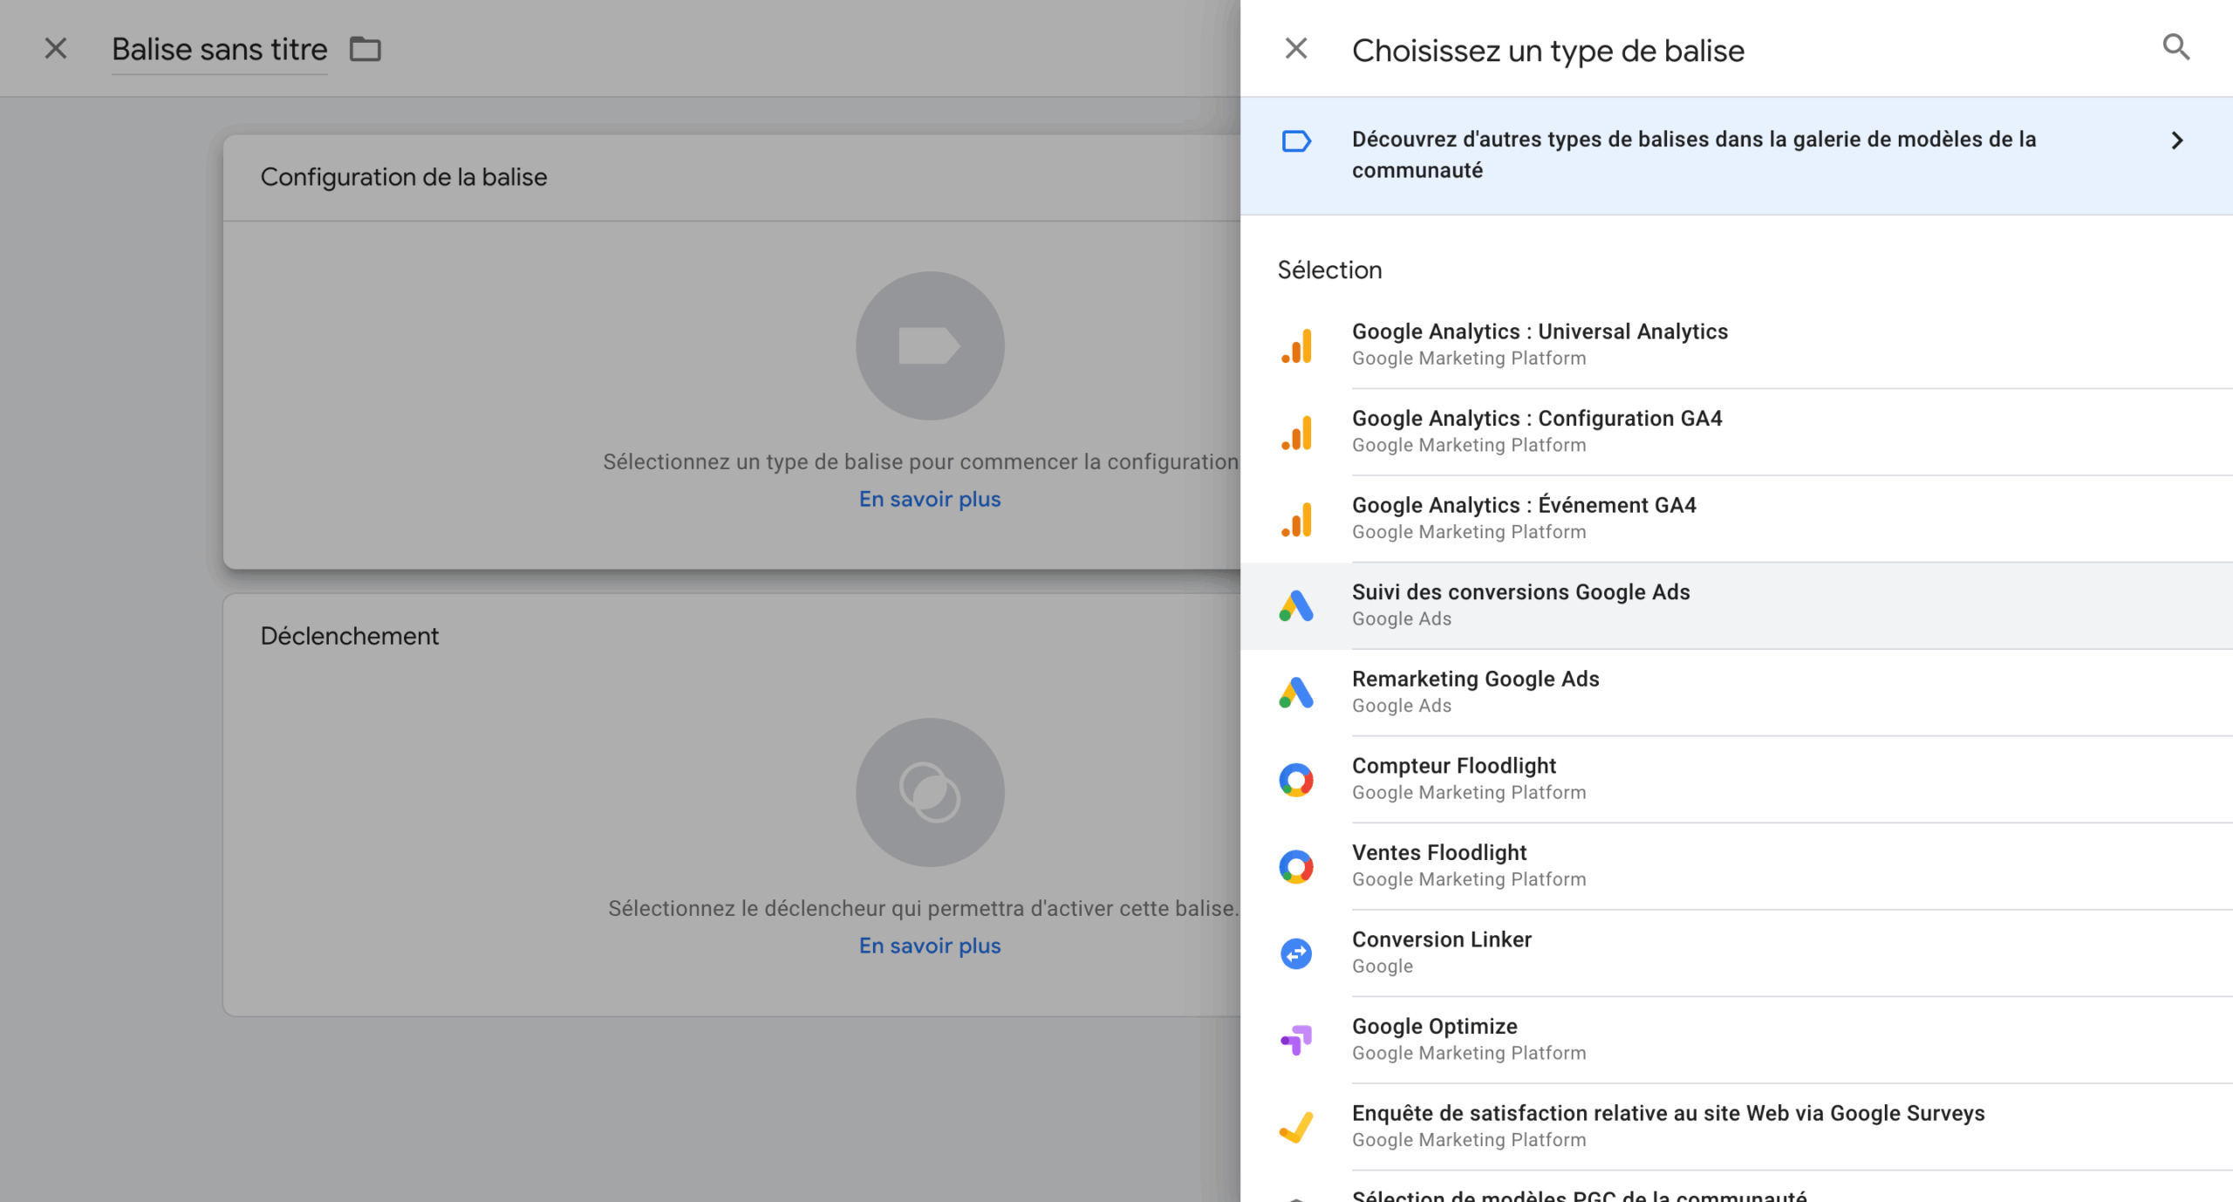Click En savoir plus under Déclenchement

930,946
